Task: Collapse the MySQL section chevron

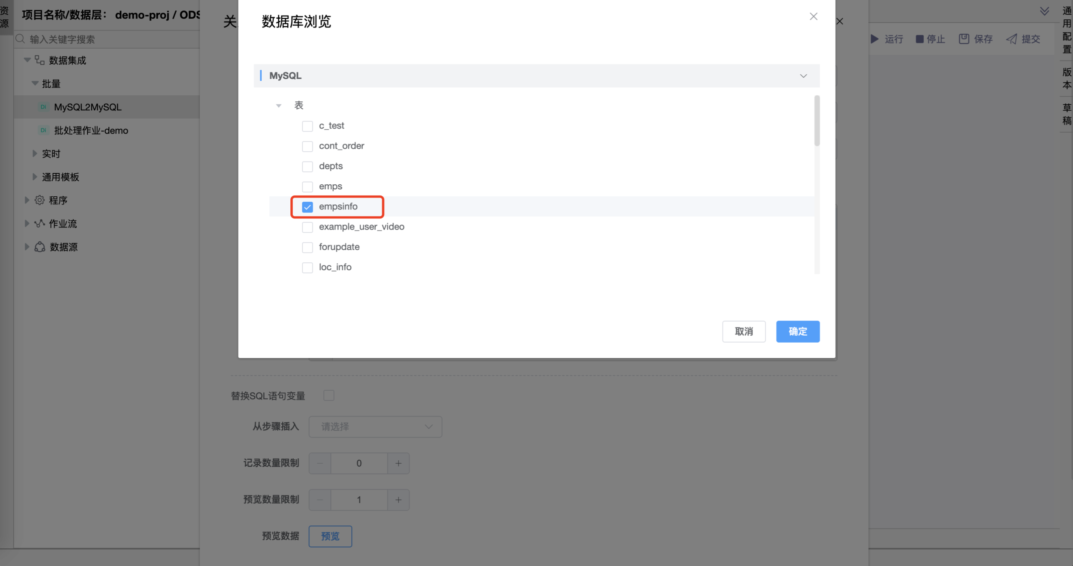Action: [803, 76]
